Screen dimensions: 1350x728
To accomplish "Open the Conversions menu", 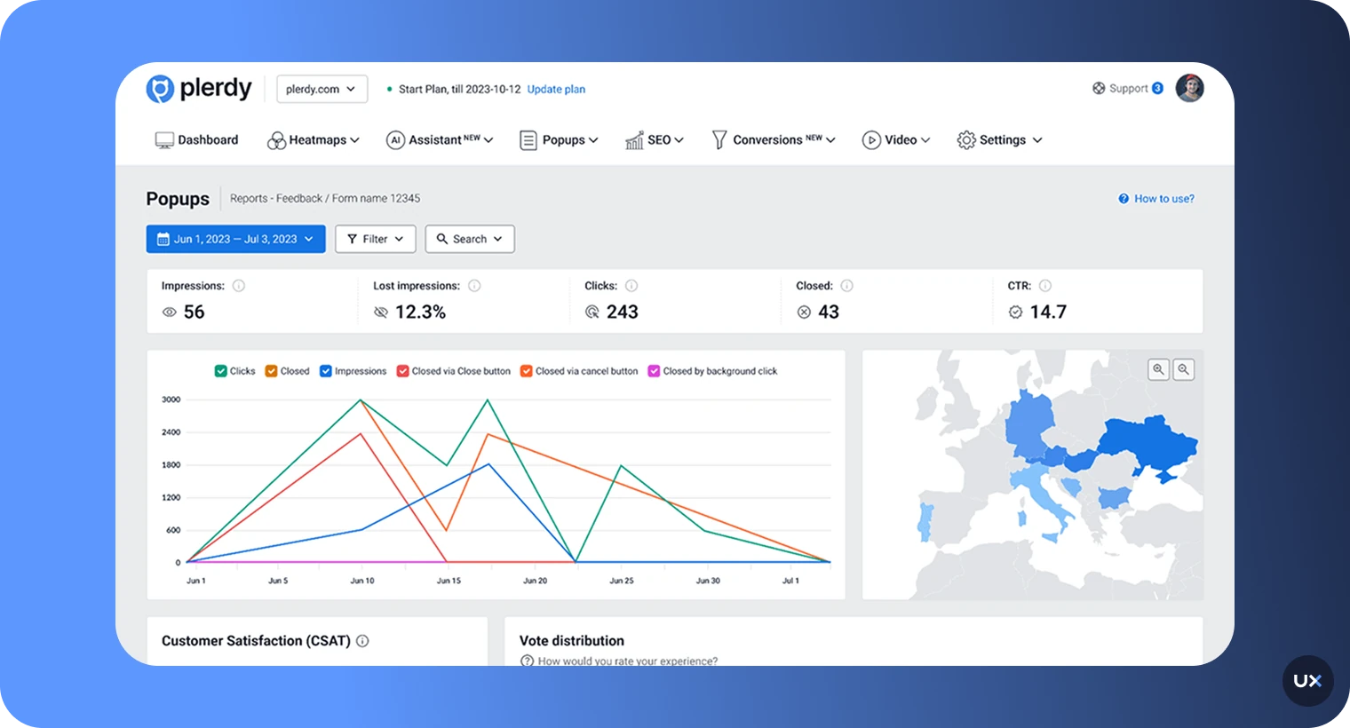I will 774,139.
